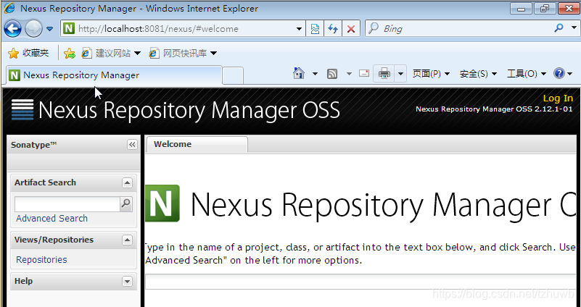Collapse the Views/Repositories section
The height and width of the screenshot is (307, 581).
[127, 240]
